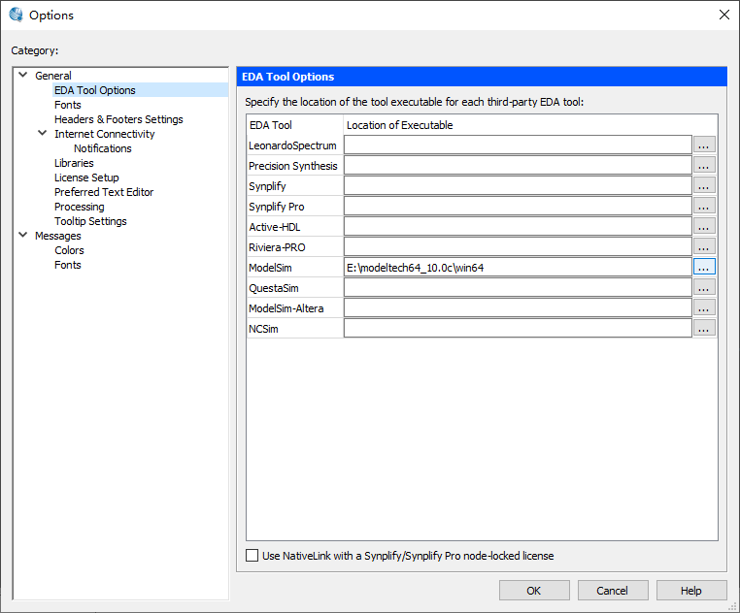Select Preferred Text Editor

[x=104, y=192]
